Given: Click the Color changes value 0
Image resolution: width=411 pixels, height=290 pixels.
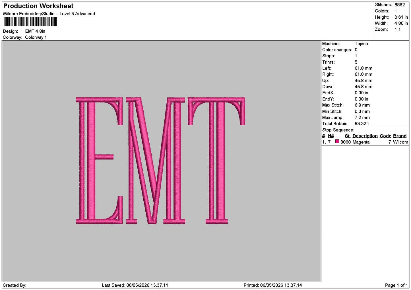Looking at the screenshot, I should 356,50.
